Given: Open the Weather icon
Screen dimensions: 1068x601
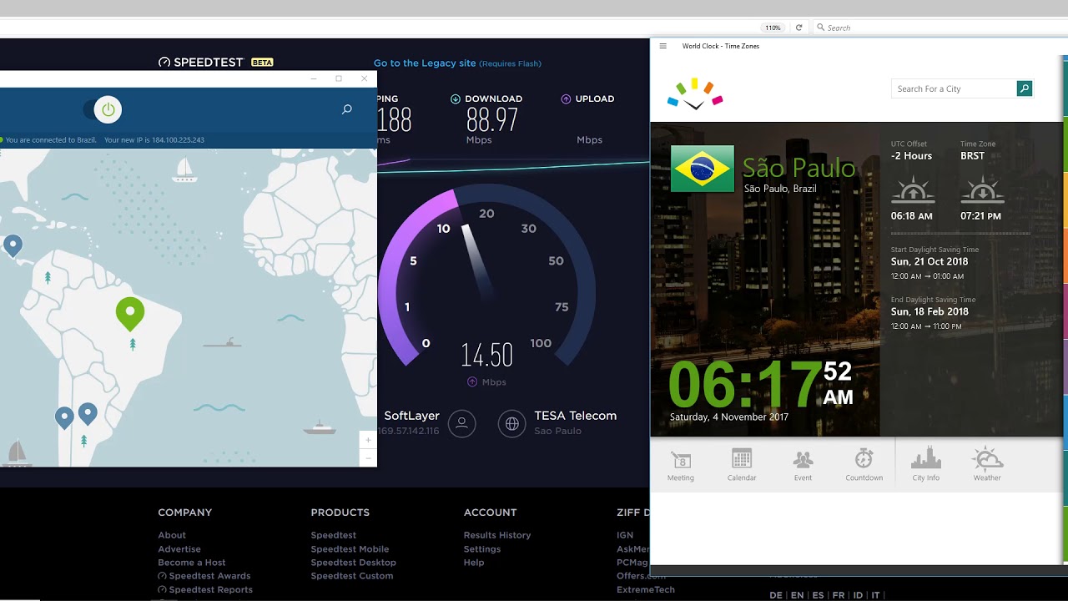Looking at the screenshot, I should point(987,465).
